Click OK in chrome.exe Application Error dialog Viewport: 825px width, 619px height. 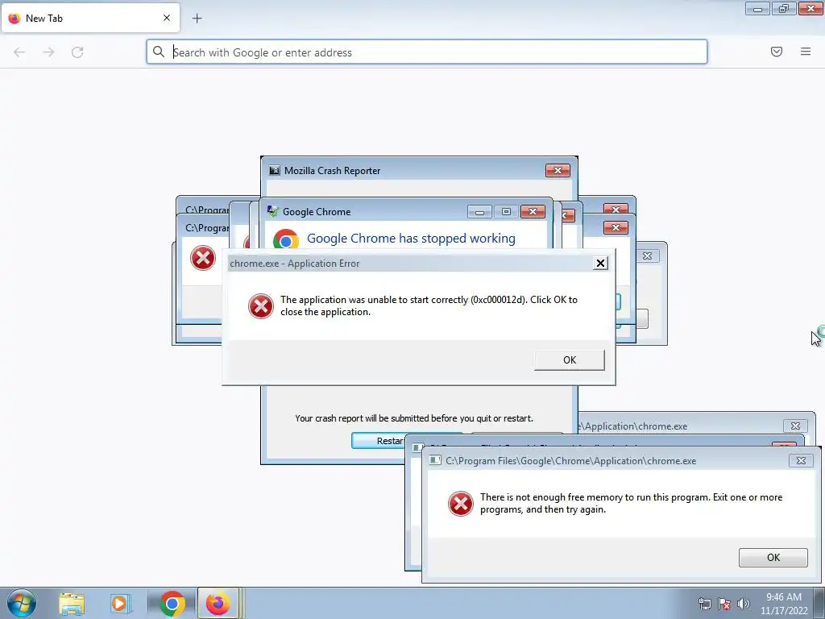point(570,360)
